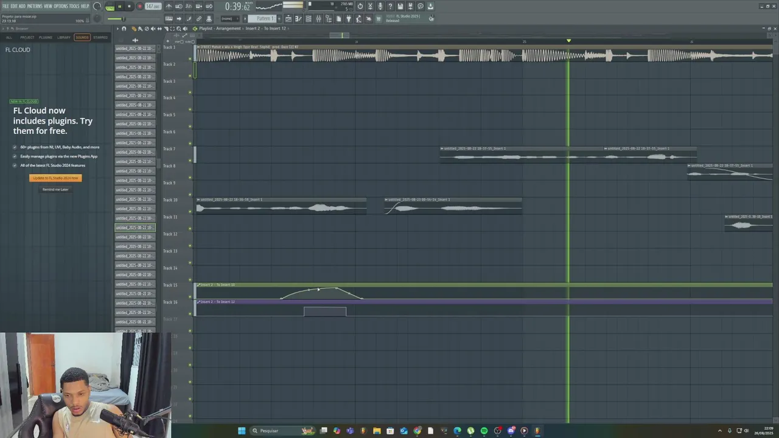Viewport: 779px width, 438px height.
Task: Click the time display 0:39:62
Action: coord(237,6)
